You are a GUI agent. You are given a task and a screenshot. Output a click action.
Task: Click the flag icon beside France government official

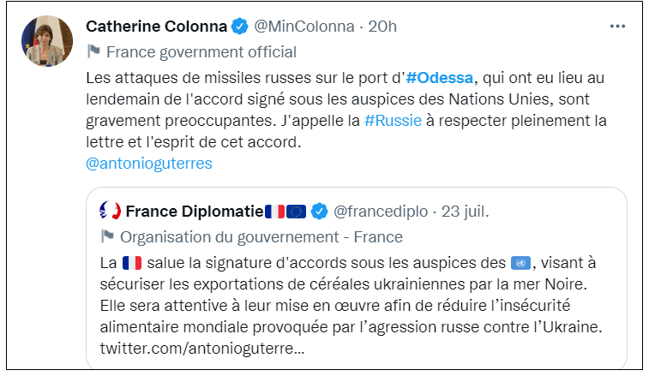click(x=93, y=51)
